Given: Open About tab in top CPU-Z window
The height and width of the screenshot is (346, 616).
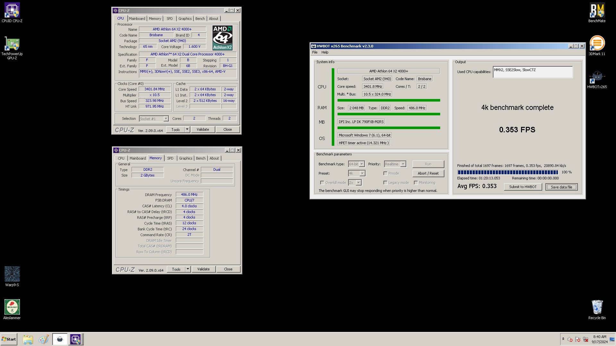Looking at the screenshot, I should click(x=214, y=19).
